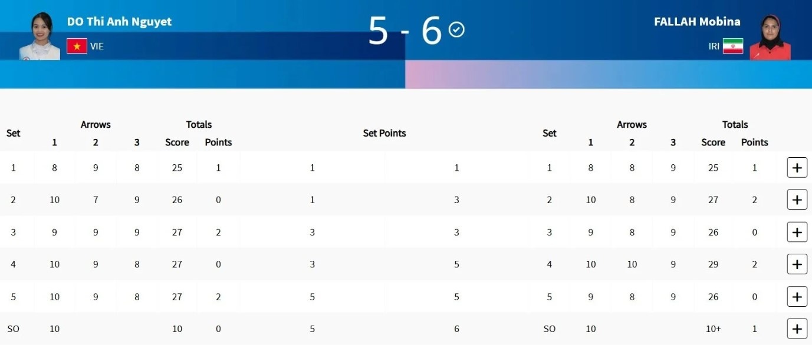Open set 3 plus expander

(797, 232)
